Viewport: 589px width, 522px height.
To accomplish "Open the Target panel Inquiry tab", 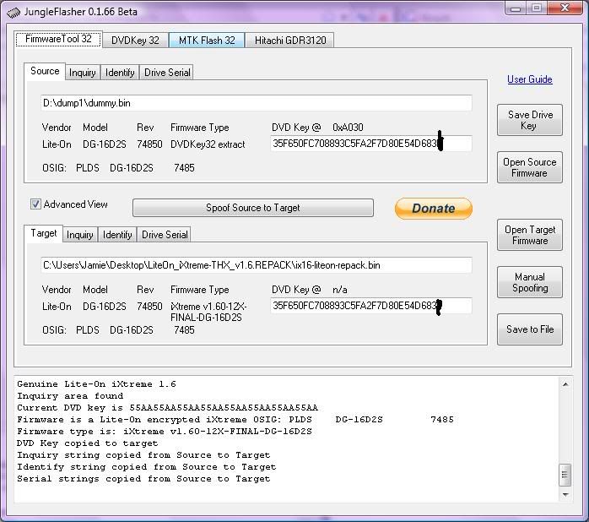I will pyautogui.click(x=79, y=235).
